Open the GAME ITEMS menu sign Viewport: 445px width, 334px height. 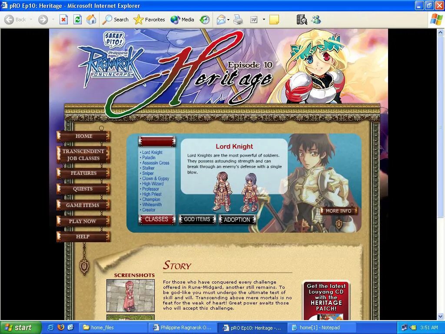pyautogui.click(x=83, y=205)
